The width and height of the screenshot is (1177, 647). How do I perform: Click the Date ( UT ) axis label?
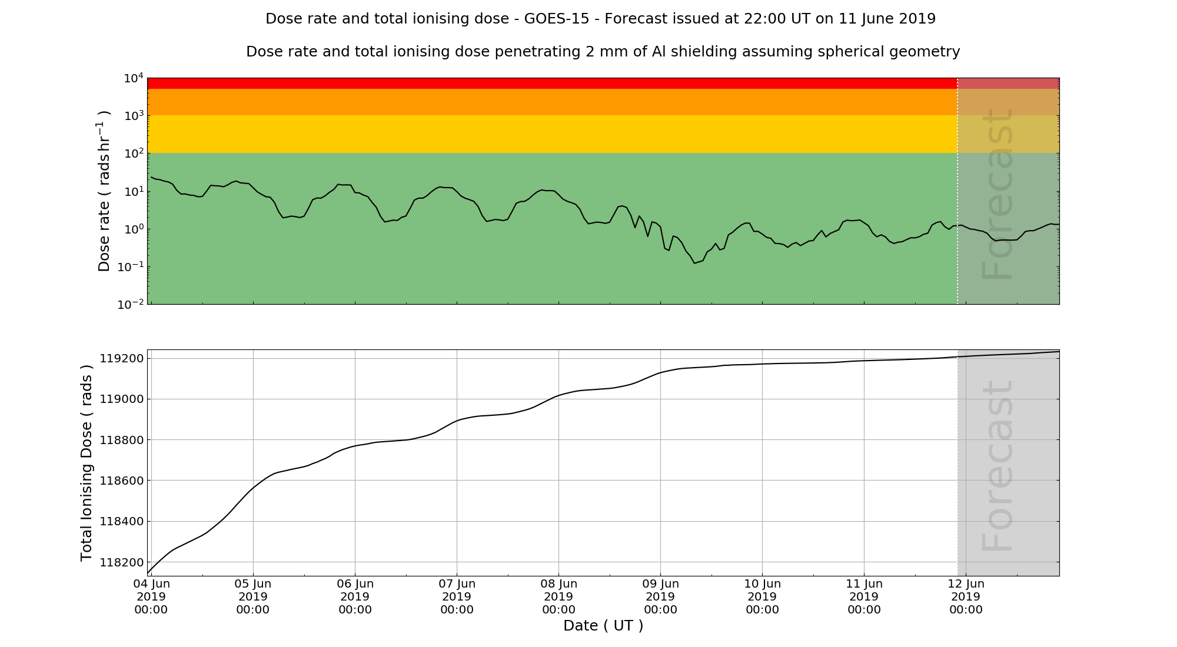coord(603,626)
